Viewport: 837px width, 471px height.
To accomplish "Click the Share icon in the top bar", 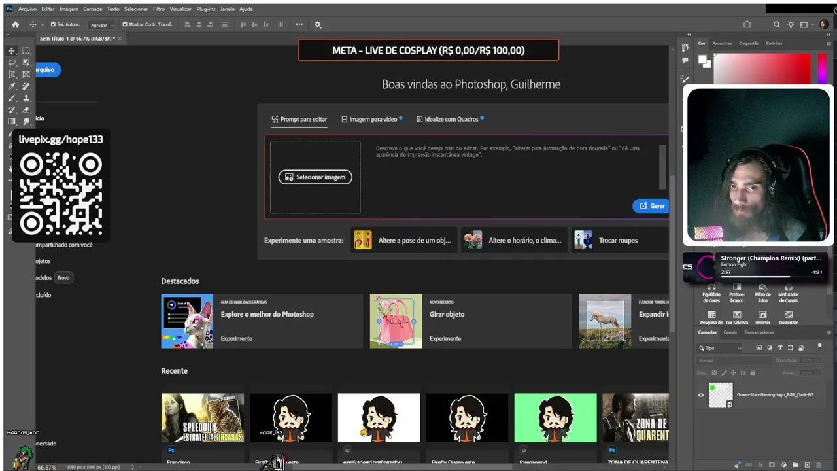I will coord(747,24).
